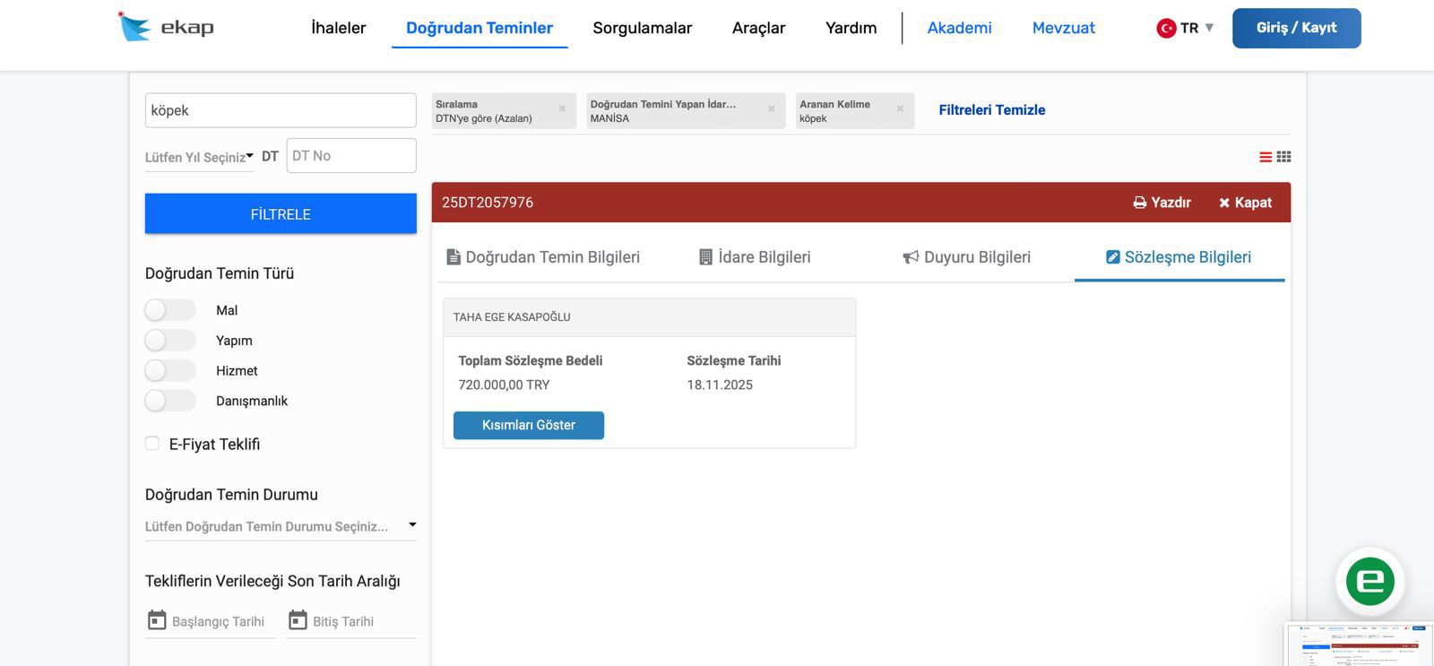This screenshot has height=666, width=1434.
Task: Click the DT No input field
Action: (350, 156)
